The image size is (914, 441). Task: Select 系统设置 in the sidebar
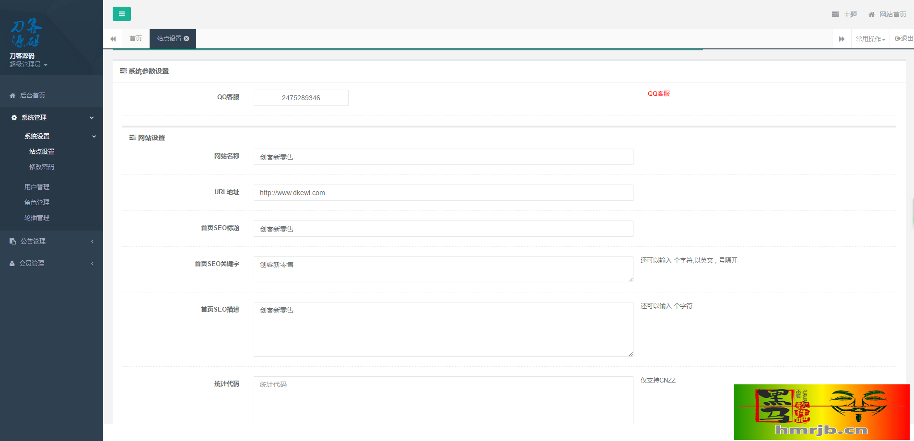(37, 136)
